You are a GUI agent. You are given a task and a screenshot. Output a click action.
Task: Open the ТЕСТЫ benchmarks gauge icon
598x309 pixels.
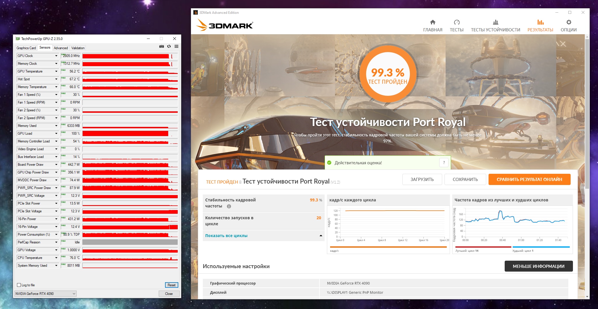tap(457, 22)
